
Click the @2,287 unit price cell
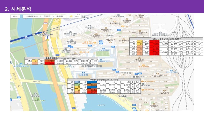tap(83, 63)
